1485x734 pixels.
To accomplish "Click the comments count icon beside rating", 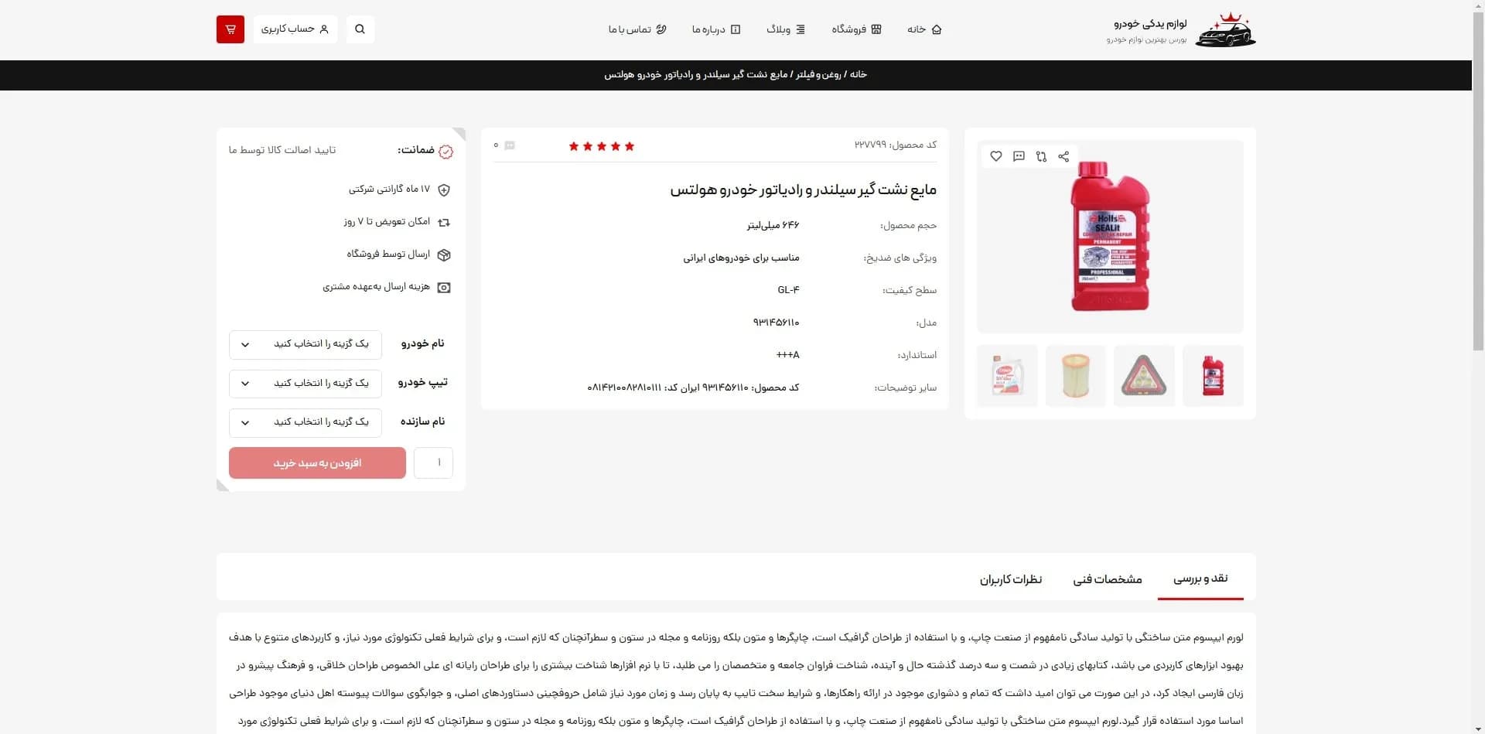I will click(x=510, y=145).
